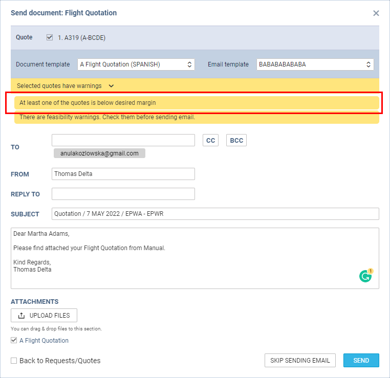Image resolution: width=390 pixels, height=378 pixels.
Task: Click the REPLY TO input field
Action: (123, 194)
